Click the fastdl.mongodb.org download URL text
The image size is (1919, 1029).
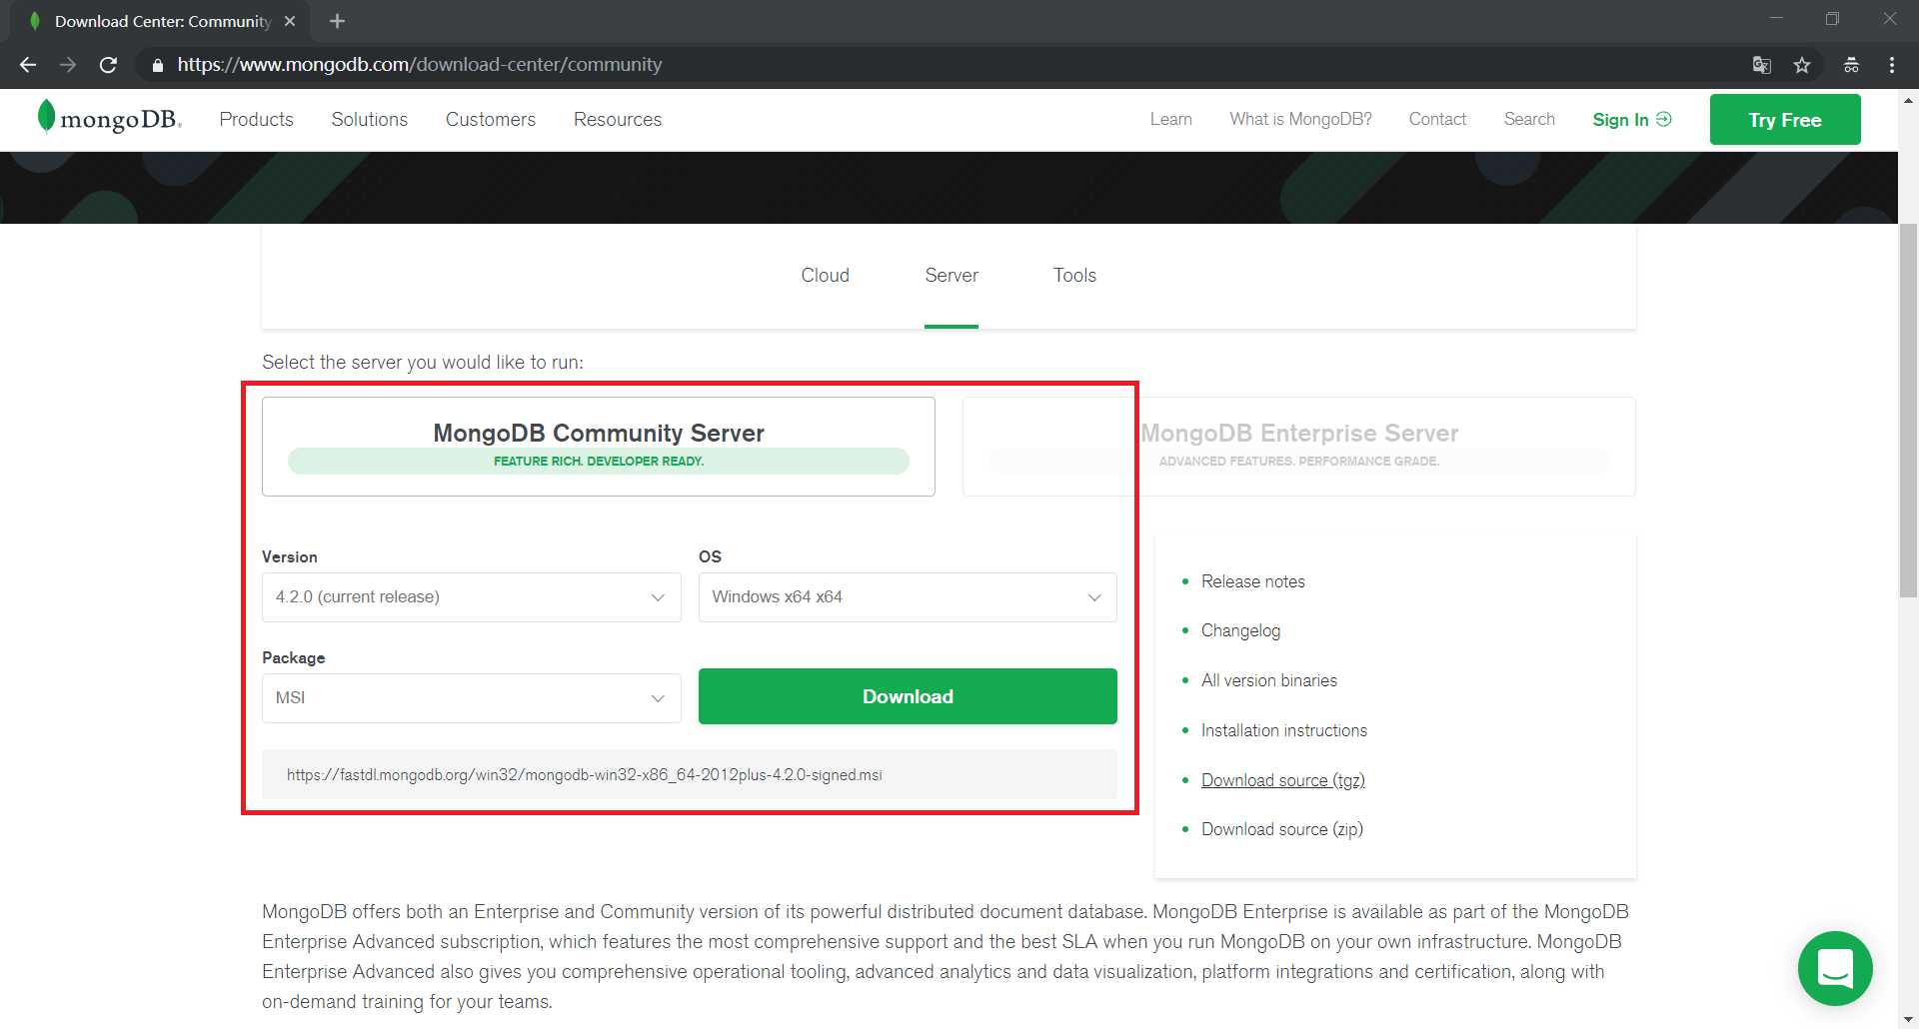click(x=585, y=775)
